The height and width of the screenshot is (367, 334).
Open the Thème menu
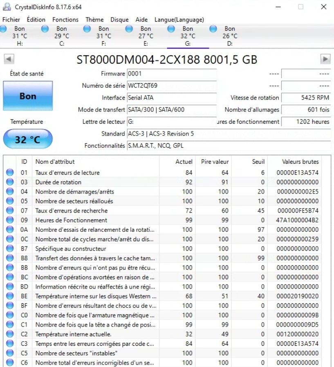tap(94, 20)
